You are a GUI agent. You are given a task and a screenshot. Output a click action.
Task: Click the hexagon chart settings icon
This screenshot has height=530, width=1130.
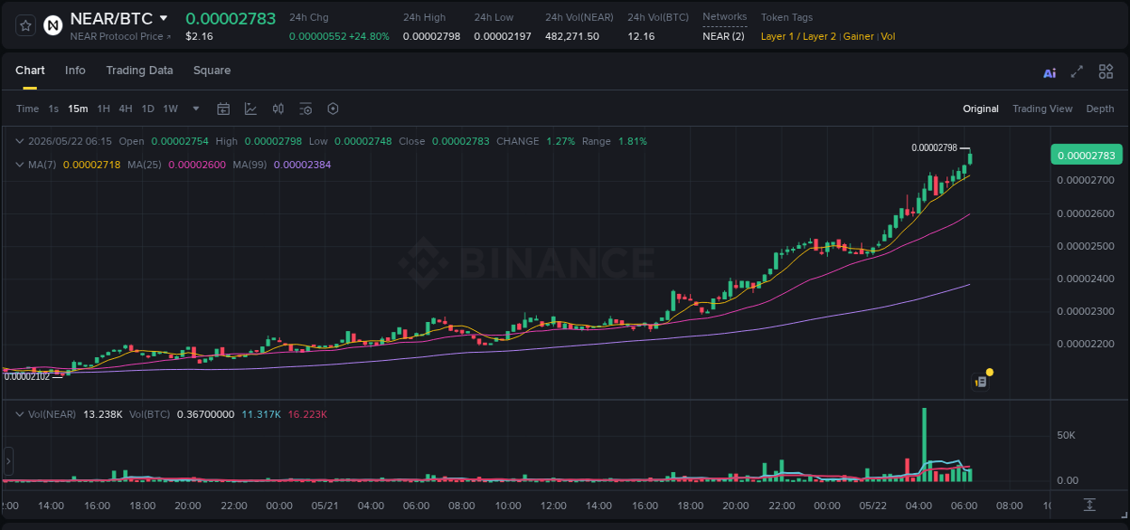pos(333,109)
